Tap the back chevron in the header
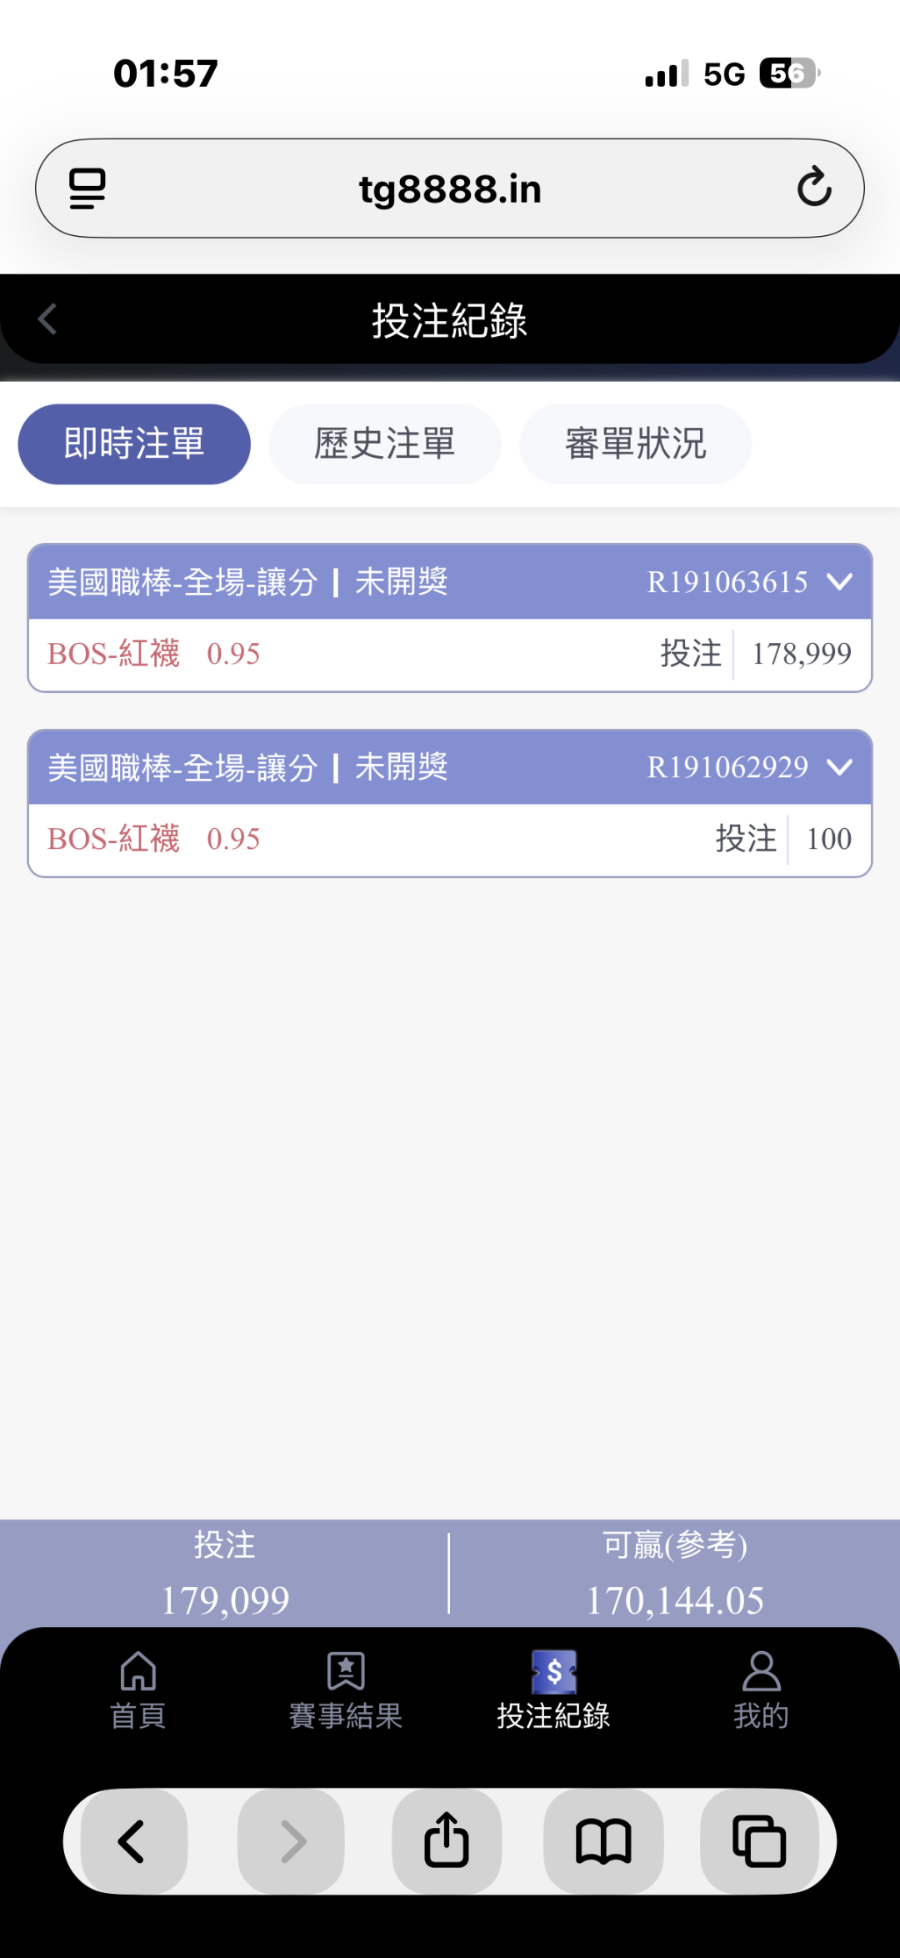 click(x=47, y=319)
